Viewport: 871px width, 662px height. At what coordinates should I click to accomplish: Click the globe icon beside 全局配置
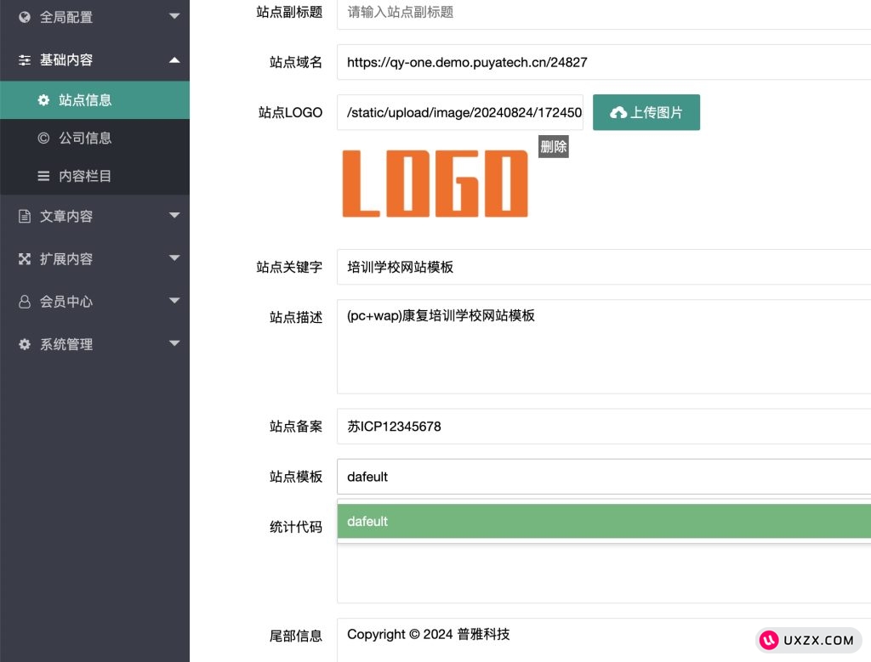point(25,17)
